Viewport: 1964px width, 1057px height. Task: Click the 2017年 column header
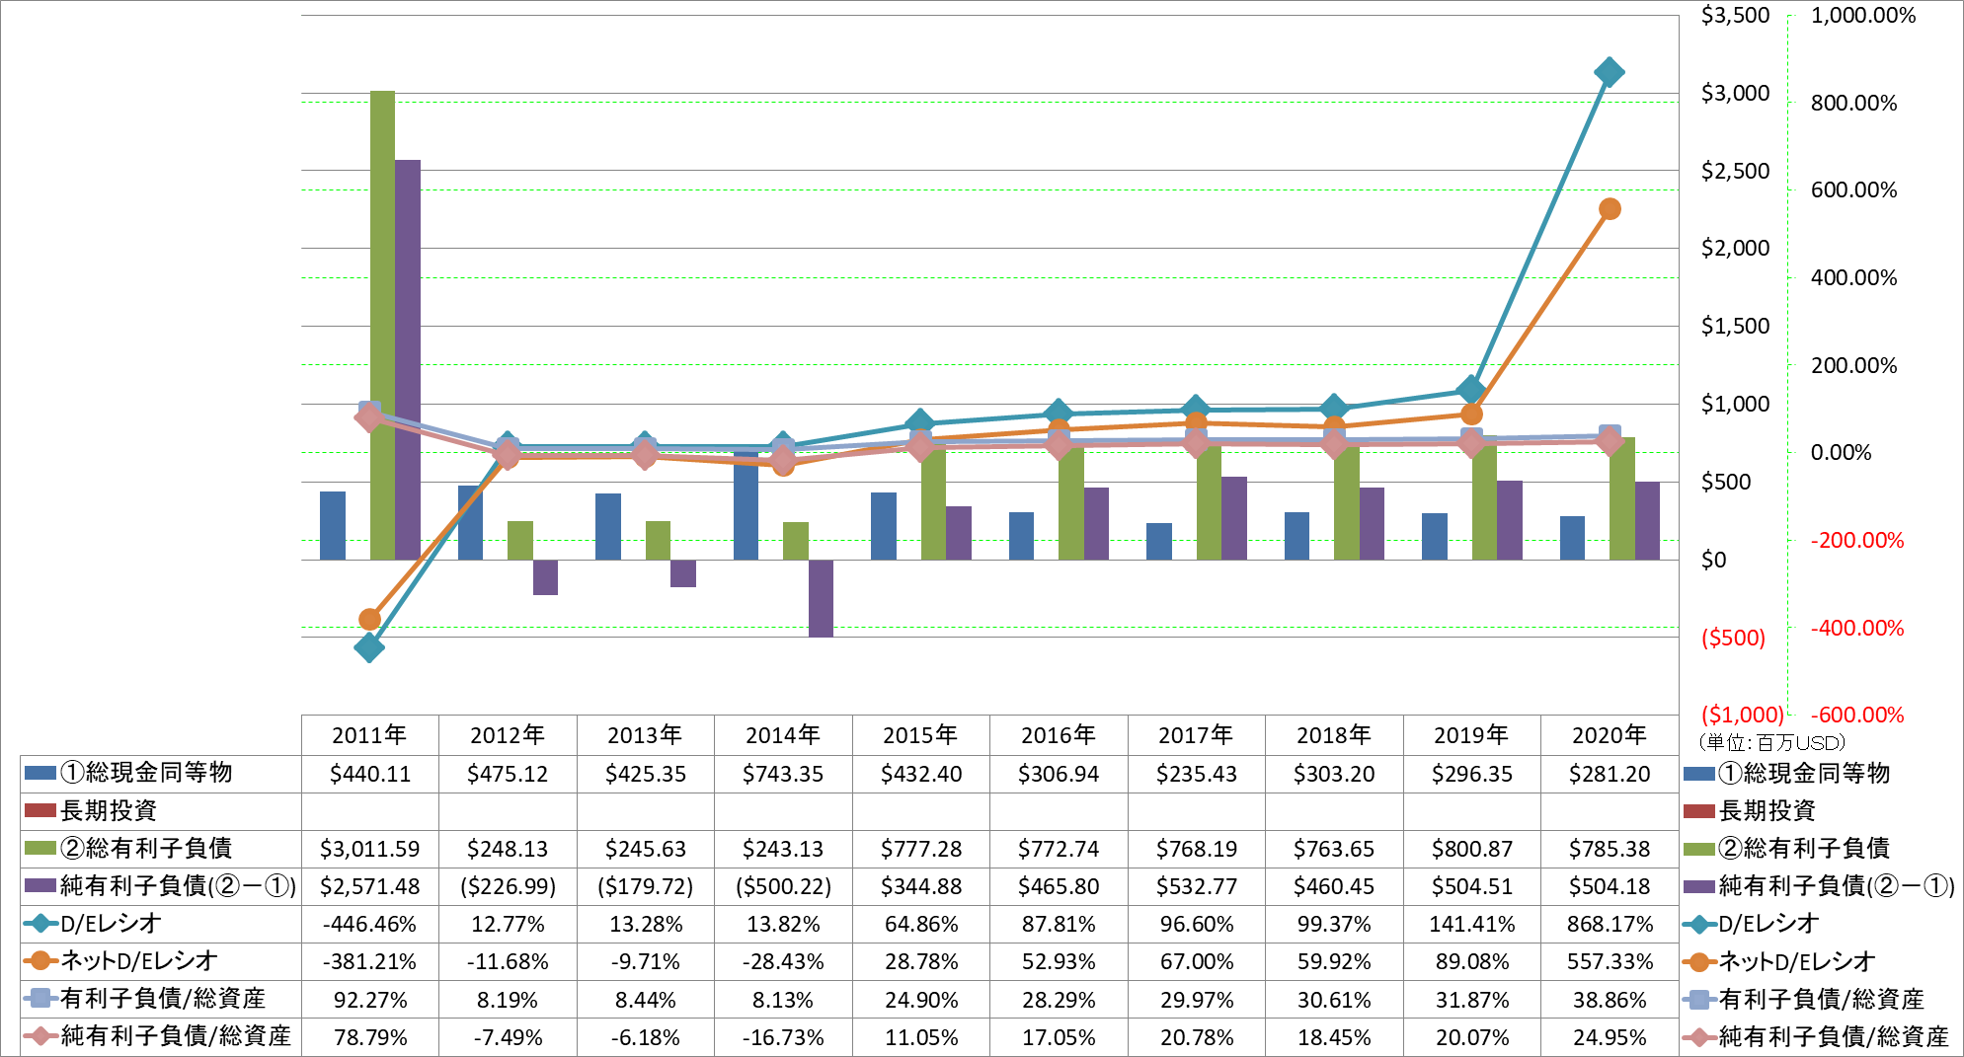[1196, 735]
